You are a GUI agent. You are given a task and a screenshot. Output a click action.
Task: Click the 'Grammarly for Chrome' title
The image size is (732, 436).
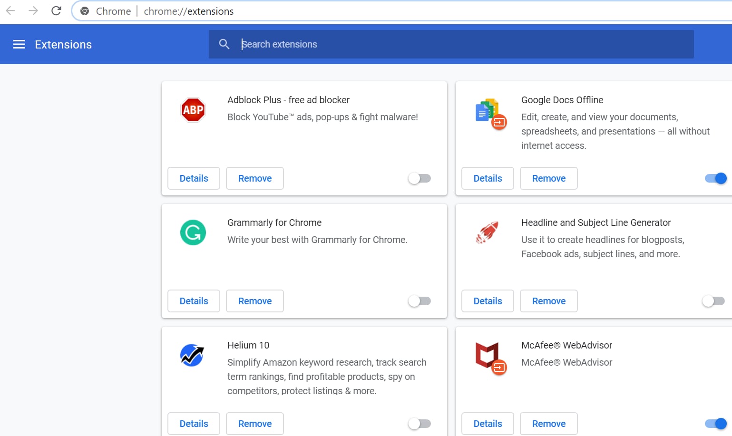coord(274,223)
